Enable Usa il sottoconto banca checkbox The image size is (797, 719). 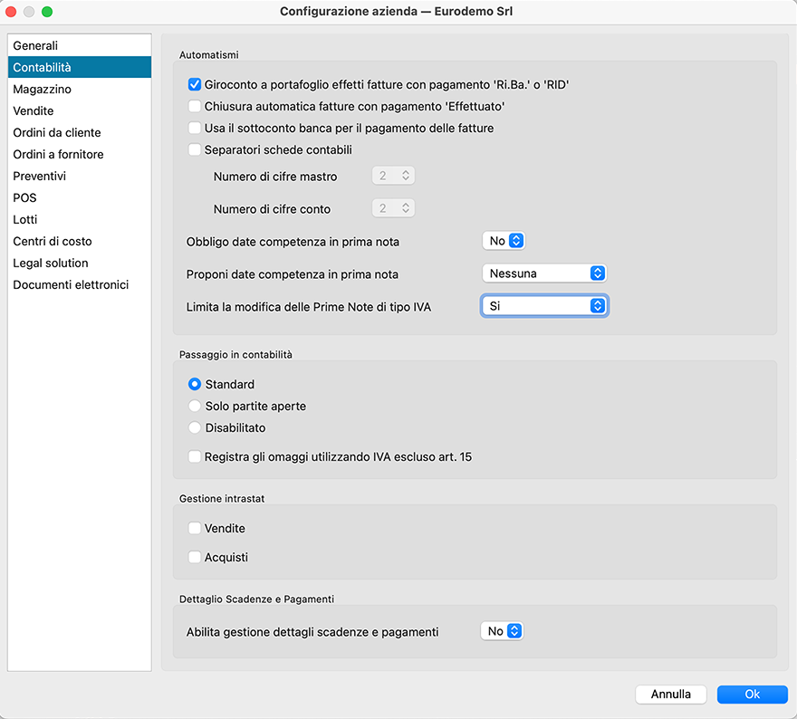click(194, 129)
